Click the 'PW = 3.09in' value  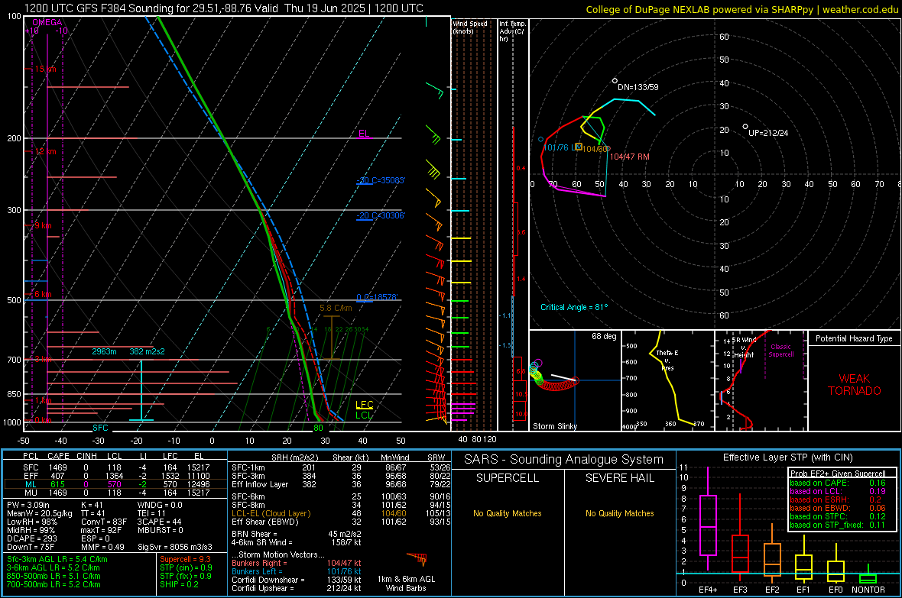click(x=28, y=505)
